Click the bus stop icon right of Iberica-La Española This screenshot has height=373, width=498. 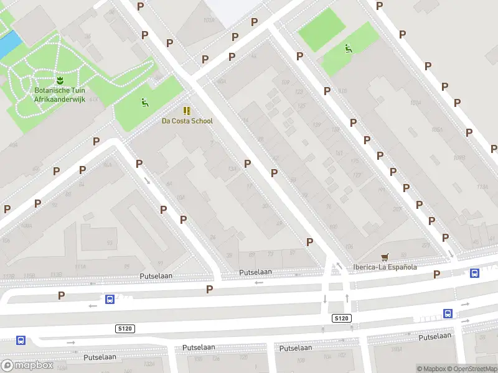point(474,273)
